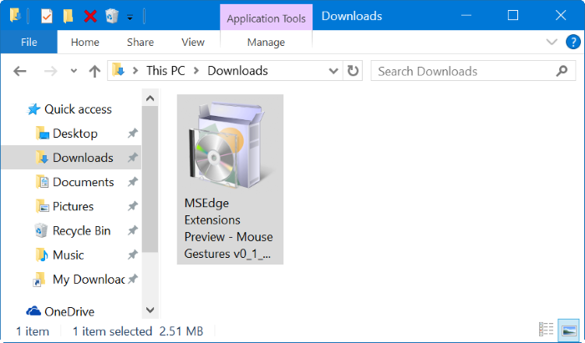The image size is (585, 343).
Task: Navigate back with the left arrow
Action: [20, 72]
